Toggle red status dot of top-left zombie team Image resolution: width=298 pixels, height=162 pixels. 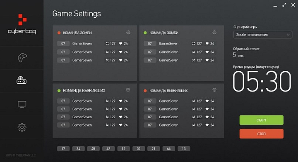point(59,33)
